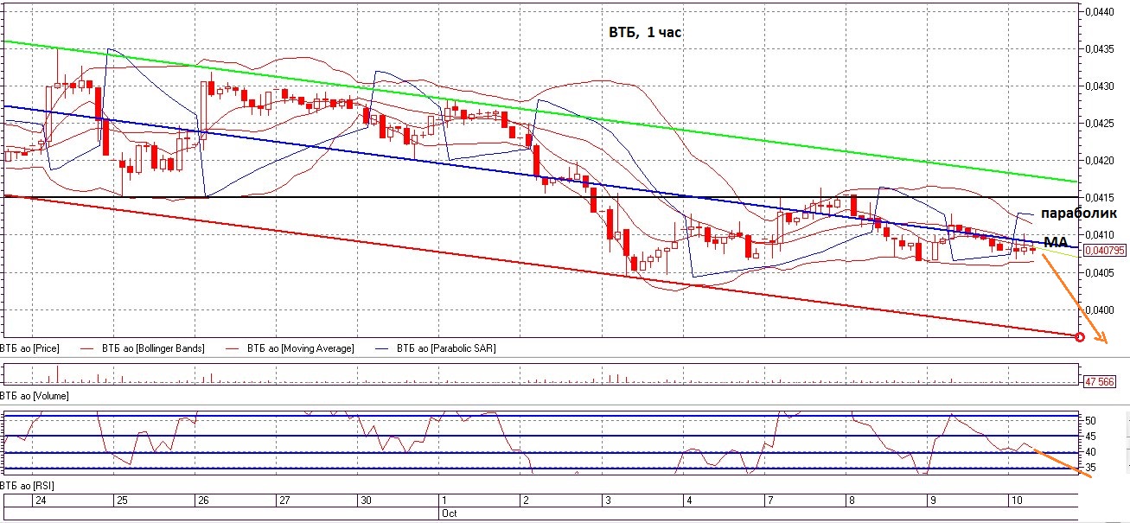This screenshot has width=1130, height=523.
Task: Click the RSI axis value 35
Action: coord(1093,468)
